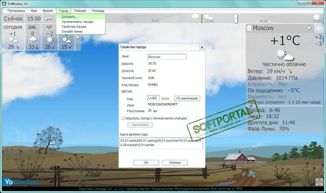
Task: Click the Восход 6:46 text
Action: point(264,110)
